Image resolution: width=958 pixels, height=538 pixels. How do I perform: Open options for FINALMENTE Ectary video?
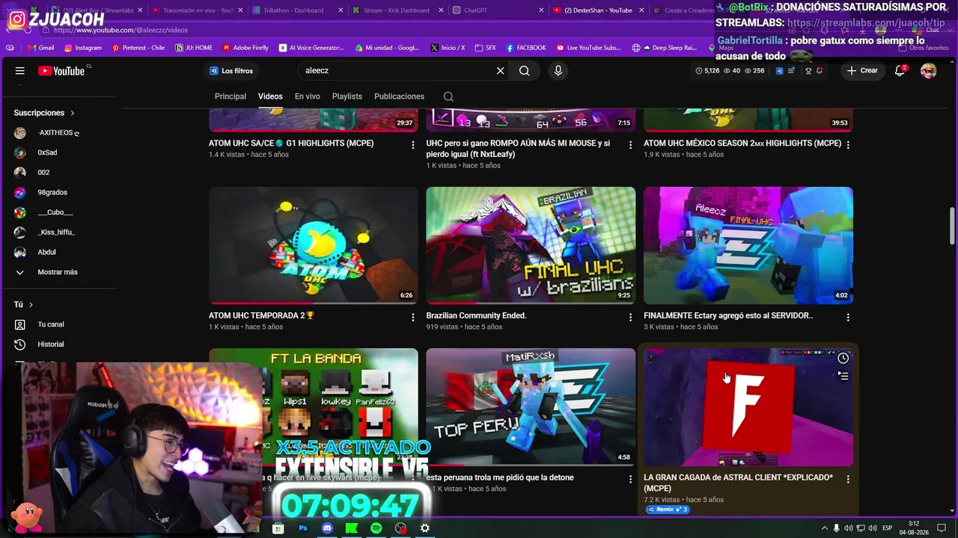point(848,318)
